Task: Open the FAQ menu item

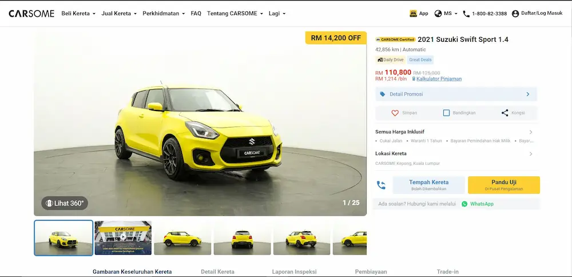Action: tap(196, 14)
